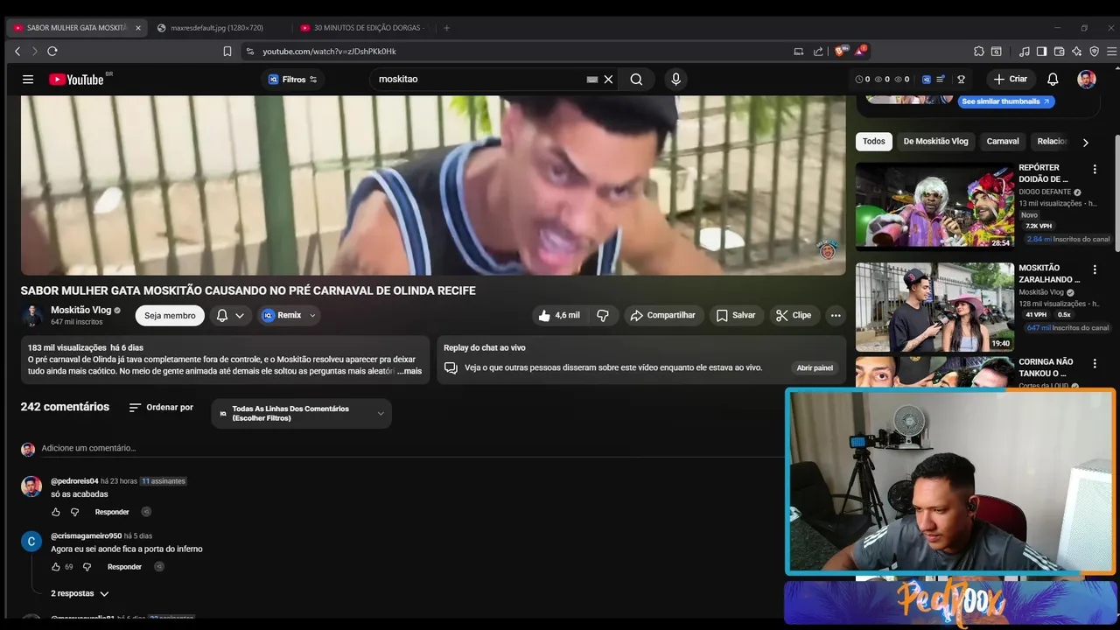1120x630 pixels.
Task: Reload the page in browser
Action: pyautogui.click(x=52, y=52)
